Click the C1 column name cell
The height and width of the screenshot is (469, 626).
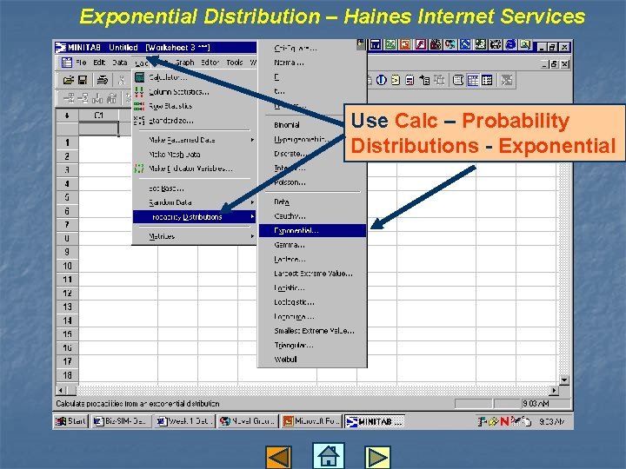pos(98,129)
